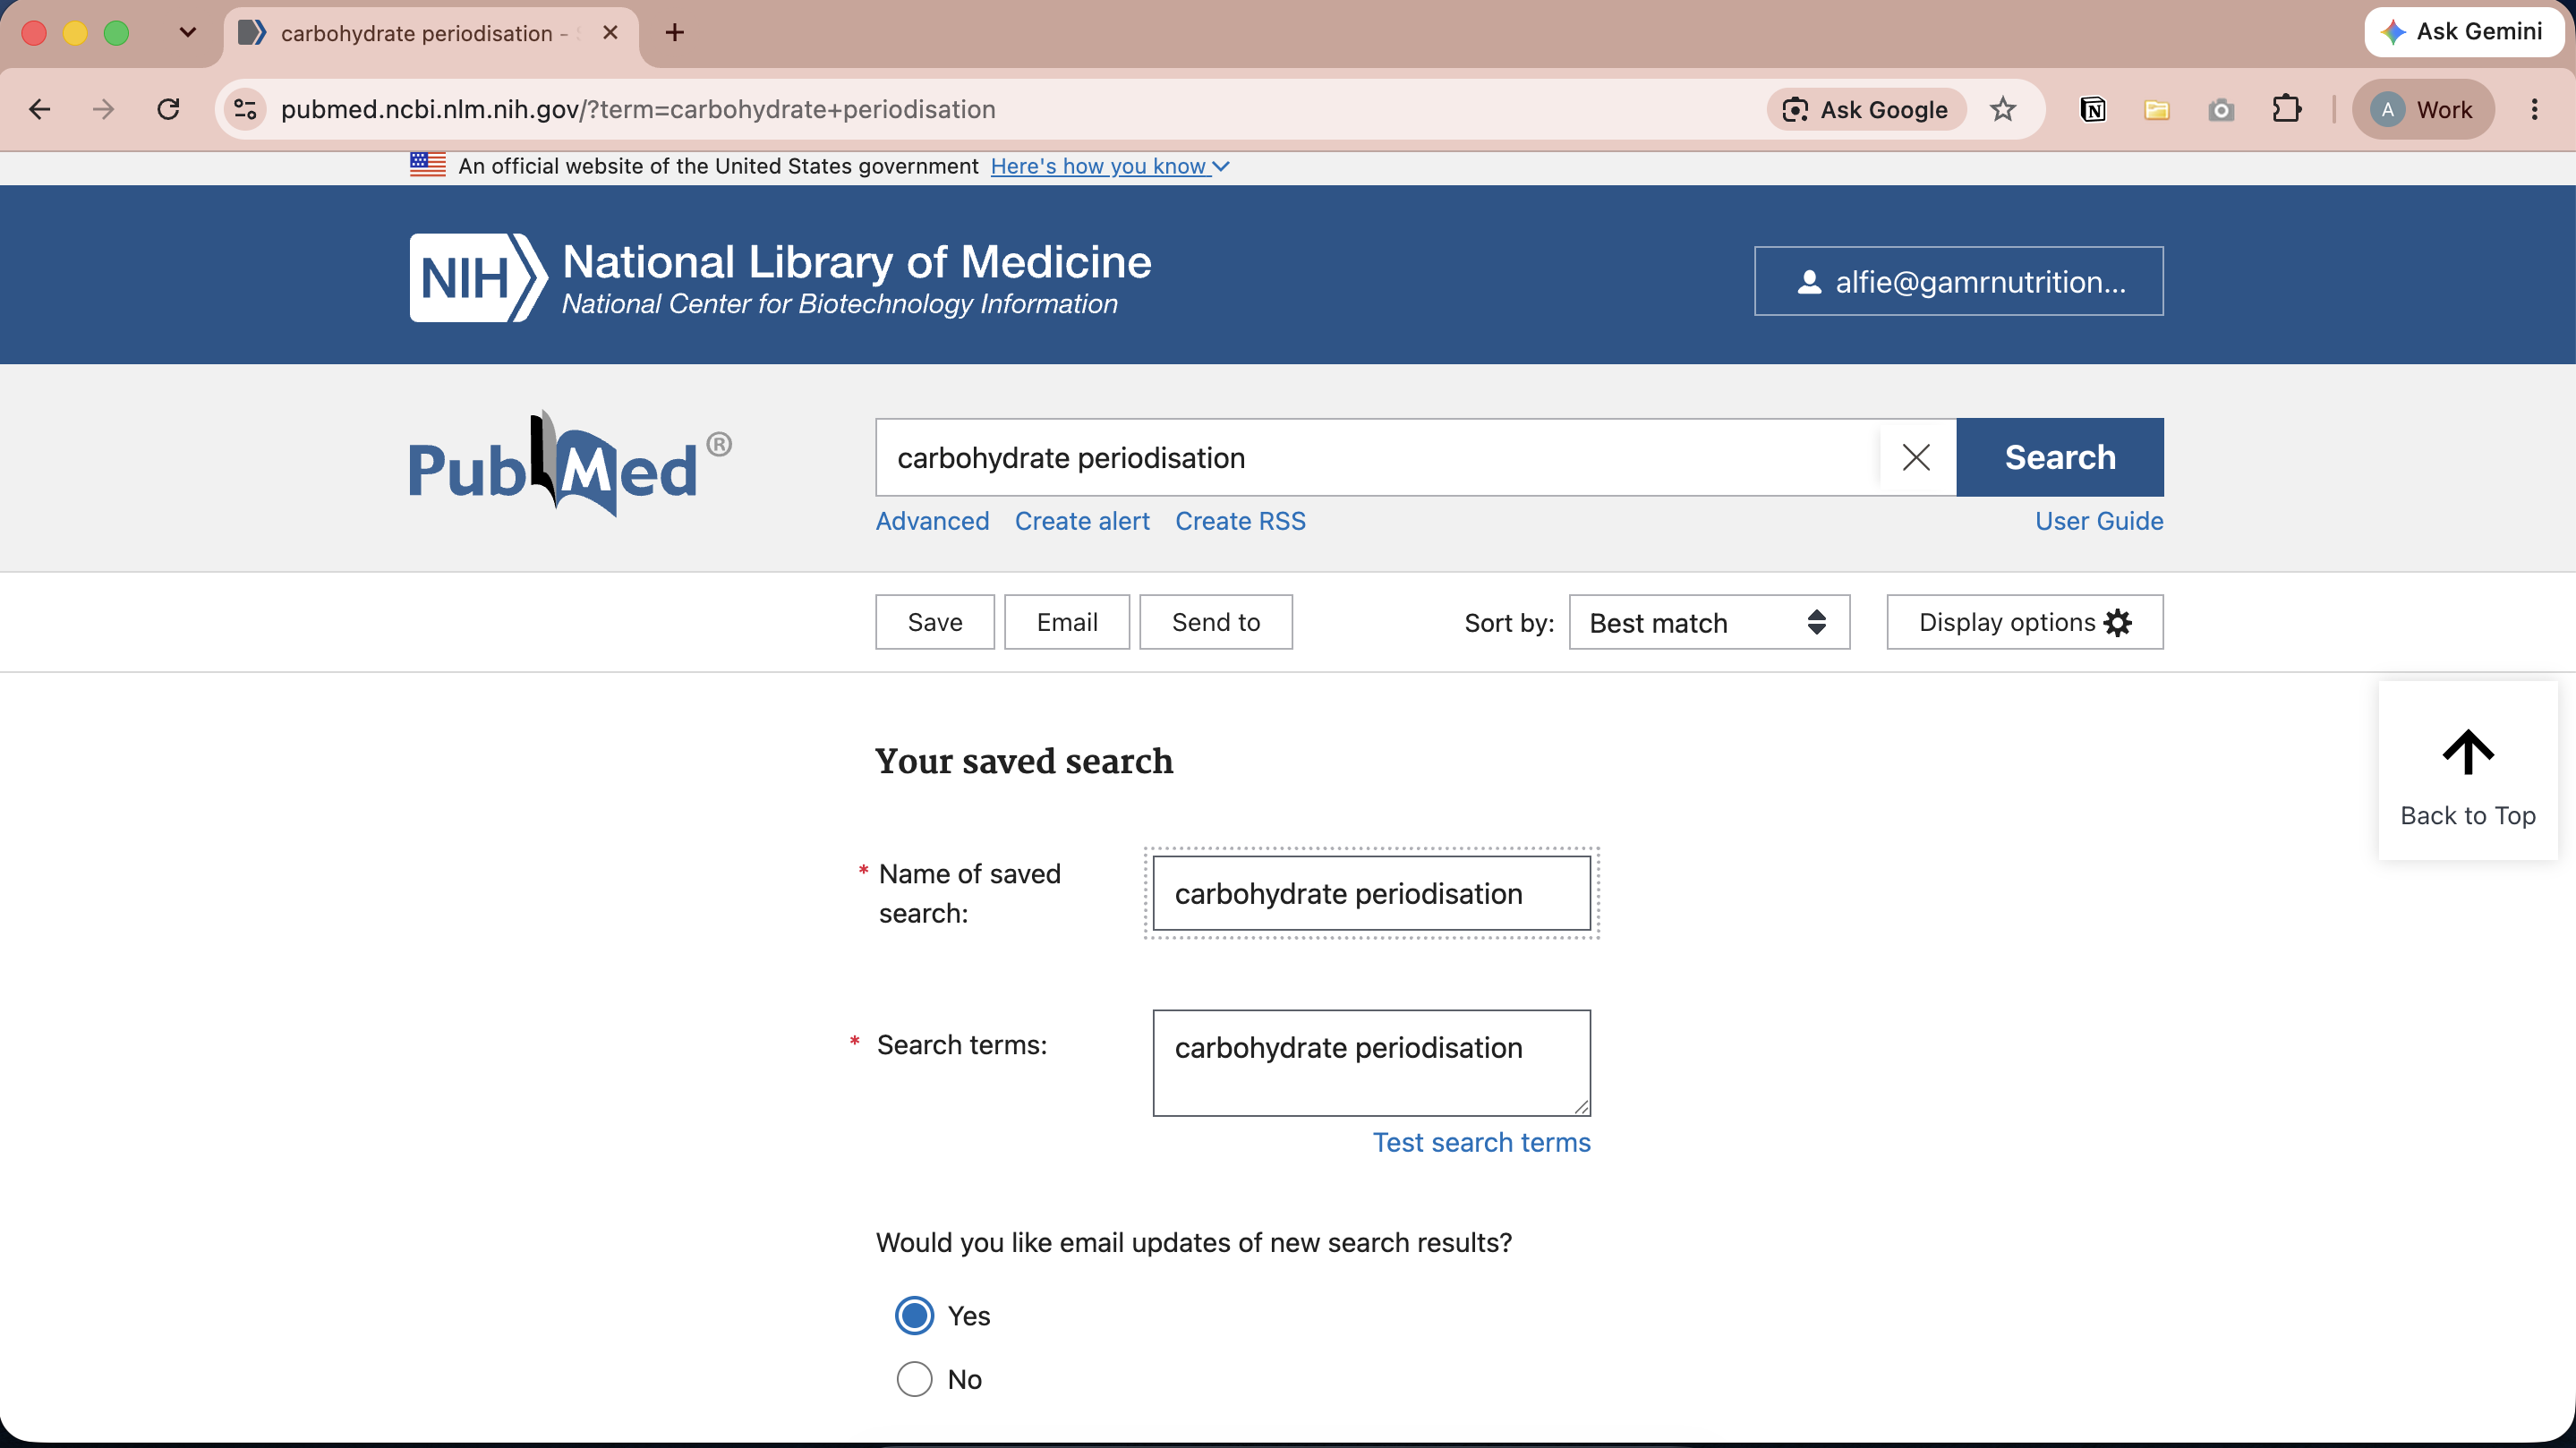Click Test search terms link
The image size is (2576, 1448).
[1481, 1142]
